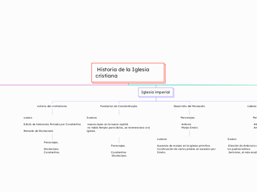Select 'Edicto de tolerancia firmado por Constantino' text
The height and width of the screenshot is (192, 257).
pyautogui.click(x=52, y=124)
